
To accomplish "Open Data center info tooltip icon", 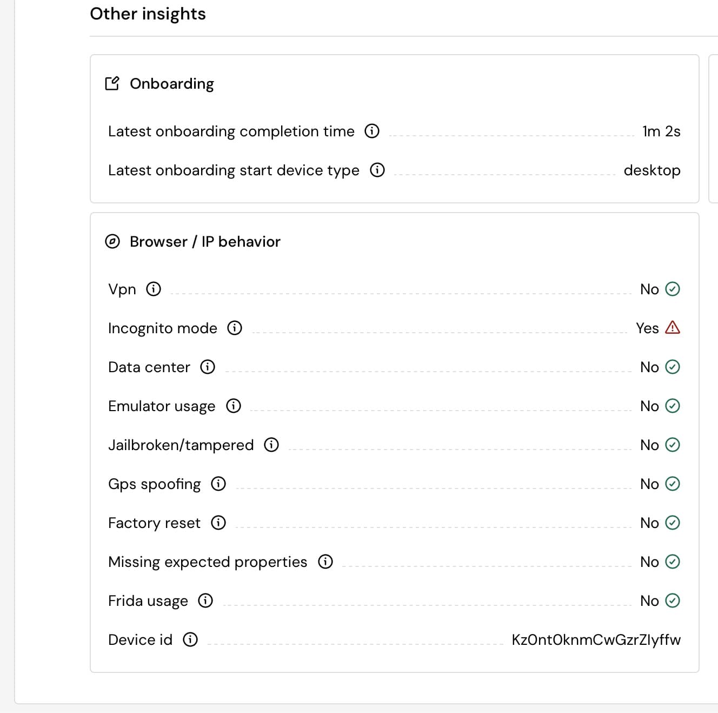I will pos(208,367).
